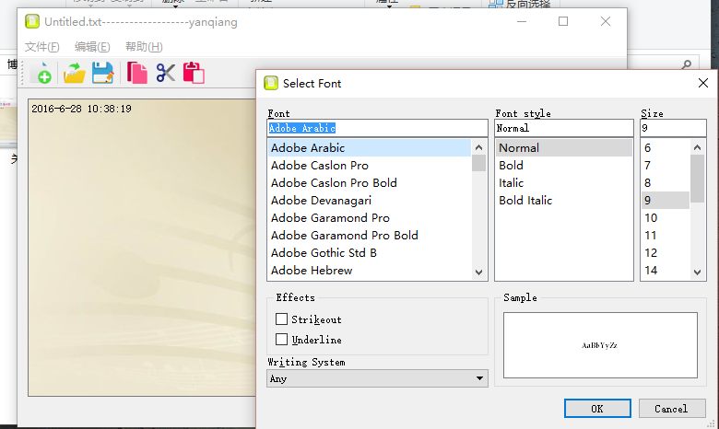Click the Cut scissors toolbar icon

(x=166, y=73)
